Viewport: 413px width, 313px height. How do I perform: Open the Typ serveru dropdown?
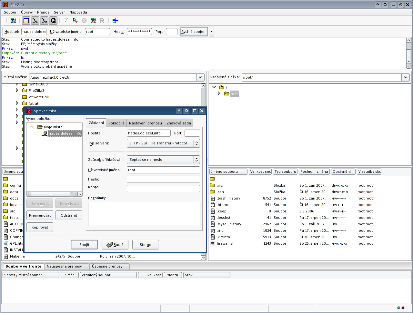click(x=163, y=143)
